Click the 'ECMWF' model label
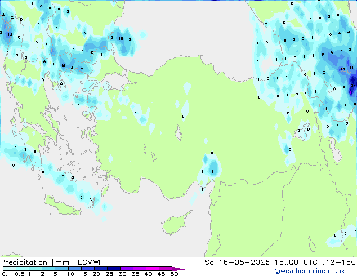This screenshot has width=357, height=276. point(91,262)
